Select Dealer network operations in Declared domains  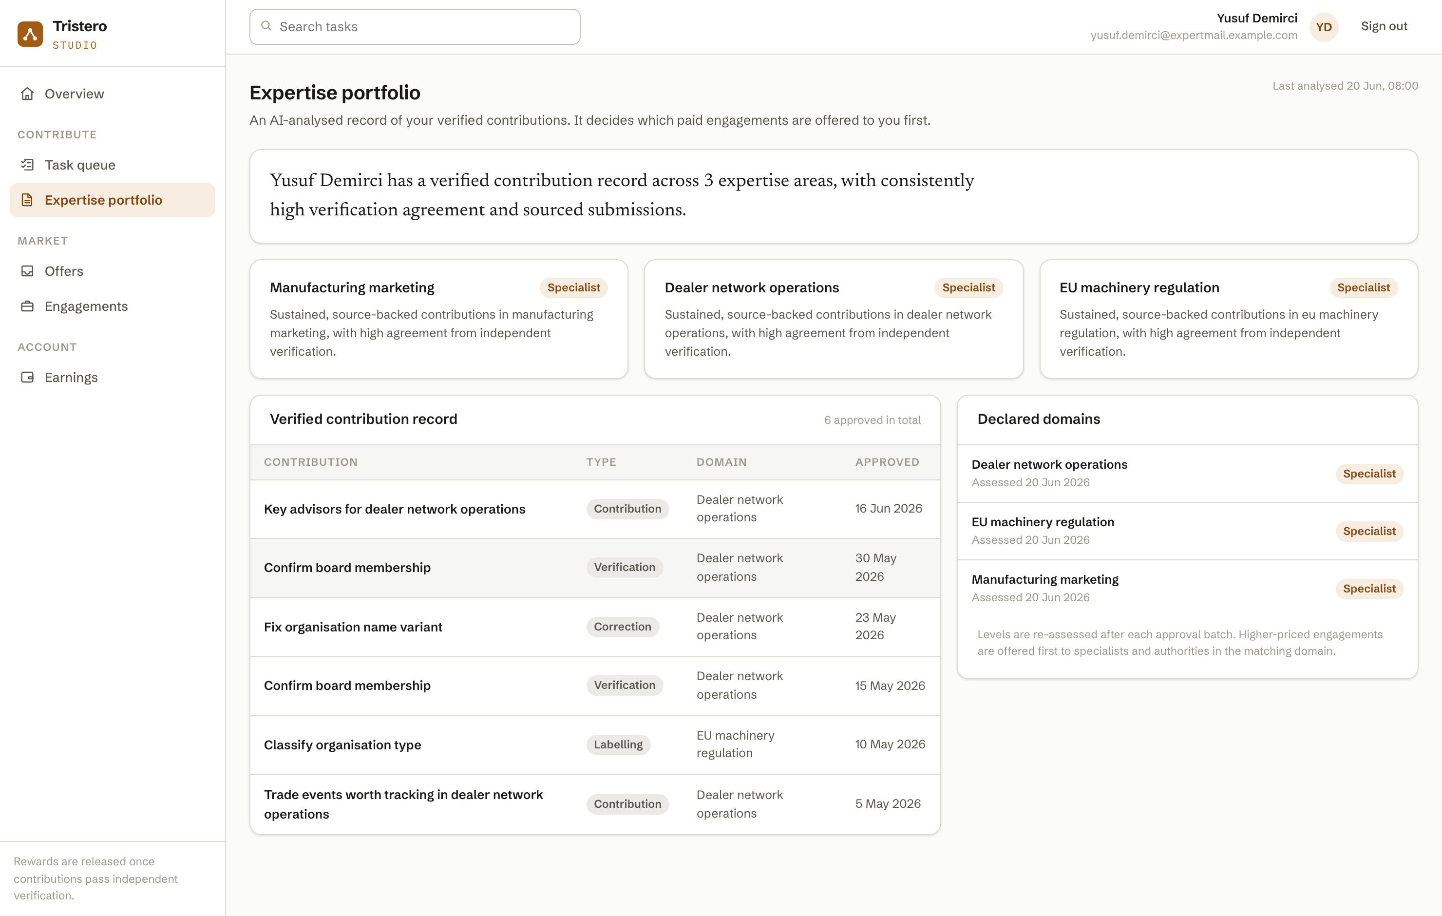(1187, 473)
